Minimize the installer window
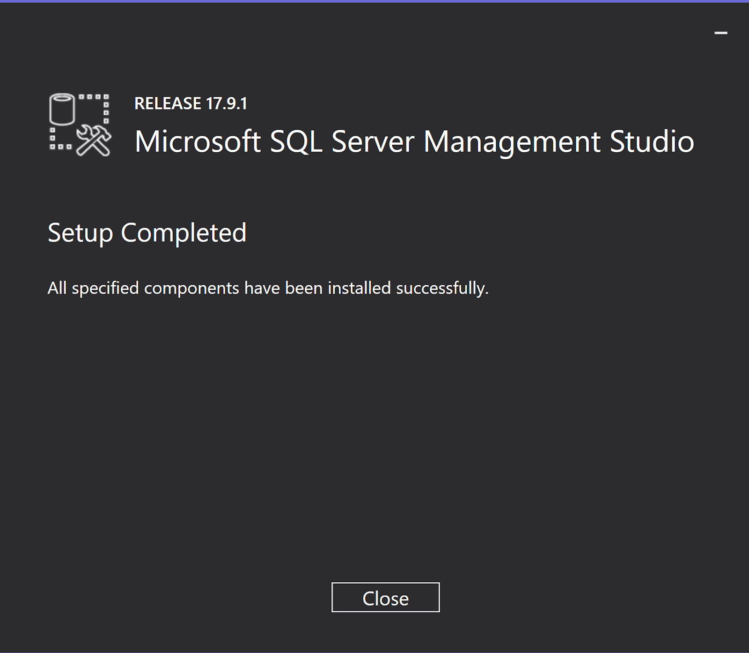This screenshot has height=653, width=749. click(x=720, y=33)
